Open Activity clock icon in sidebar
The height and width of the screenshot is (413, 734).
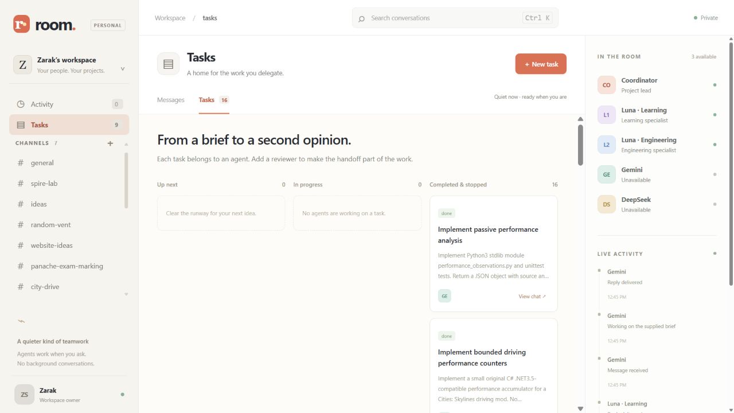(21, 104)
